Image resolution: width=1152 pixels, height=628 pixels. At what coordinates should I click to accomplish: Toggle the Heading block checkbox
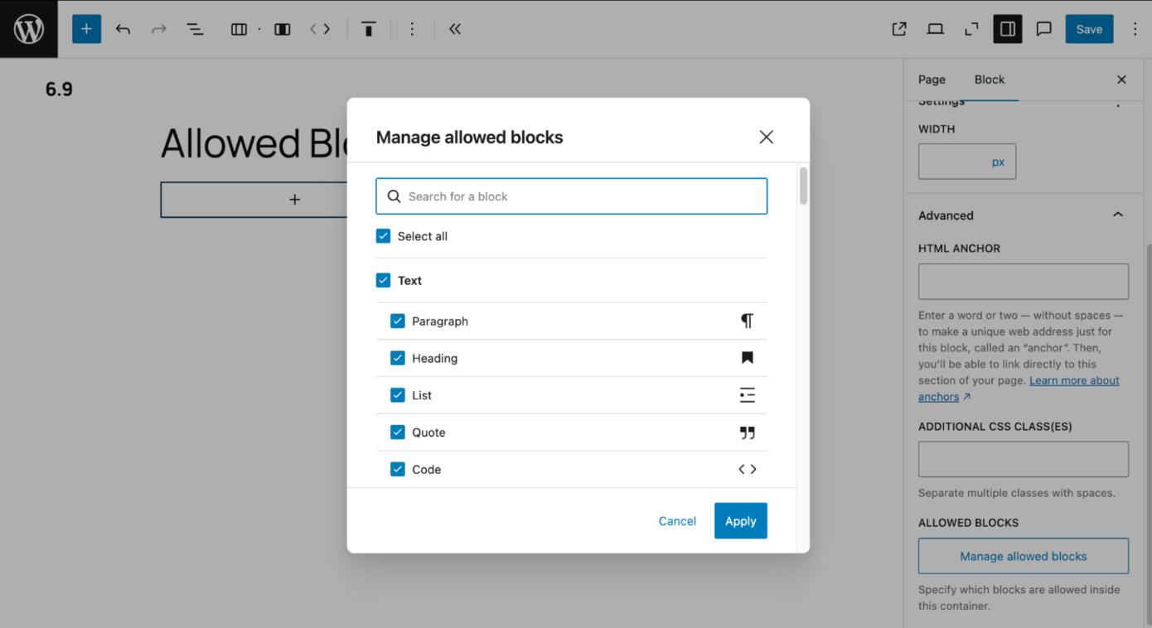click(398, 358)
